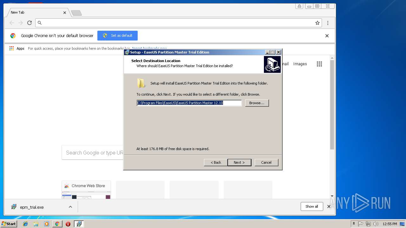Bookmark this page with the star icon
Screen dimensions: 406x228
tap(317, 23)
